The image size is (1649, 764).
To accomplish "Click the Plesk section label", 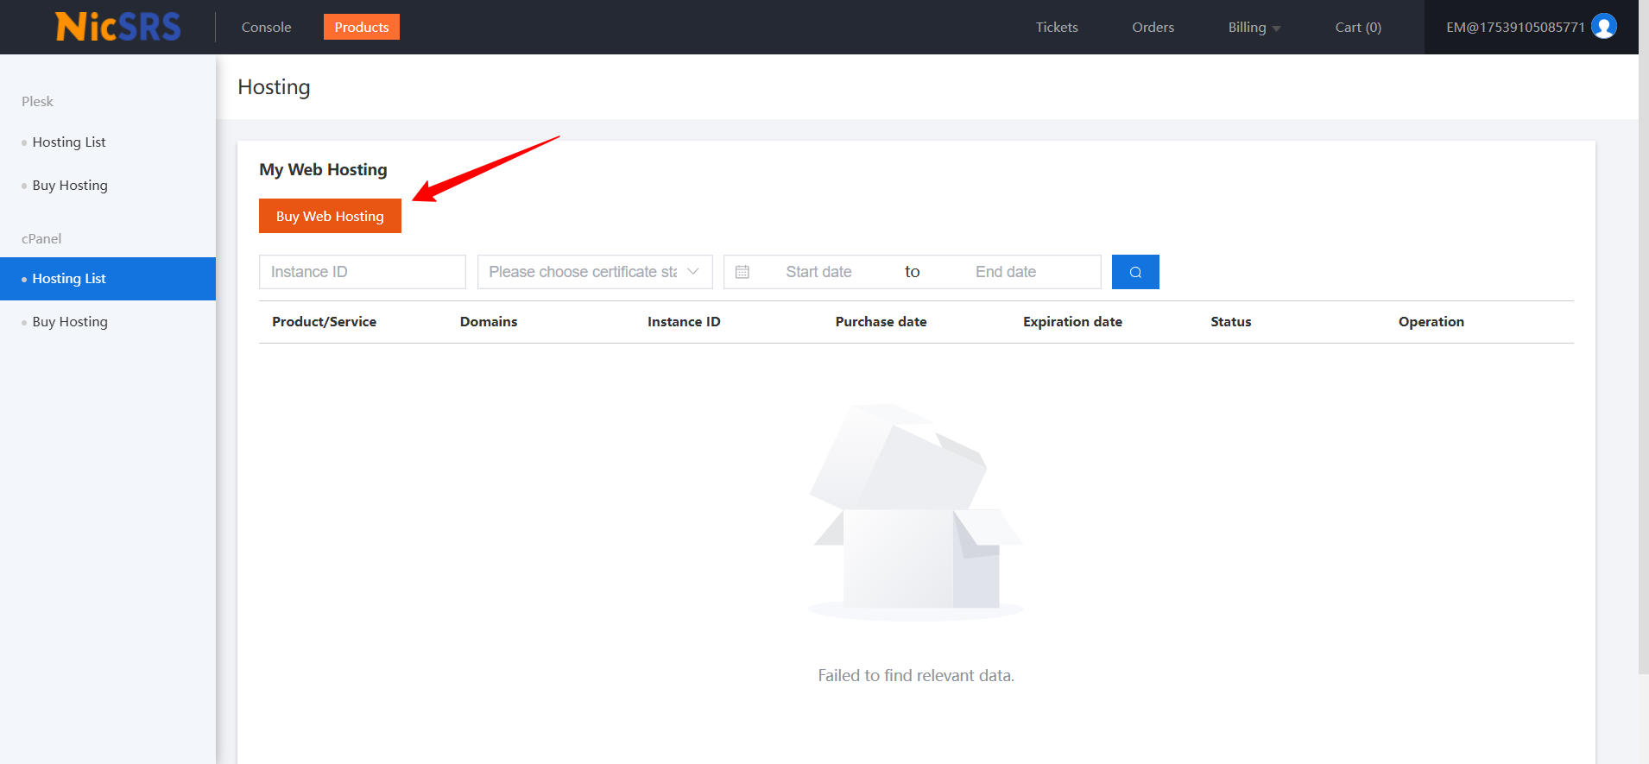I will [37, 102].
